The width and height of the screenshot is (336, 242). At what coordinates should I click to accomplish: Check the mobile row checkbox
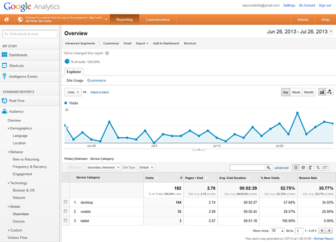[66, 211]
